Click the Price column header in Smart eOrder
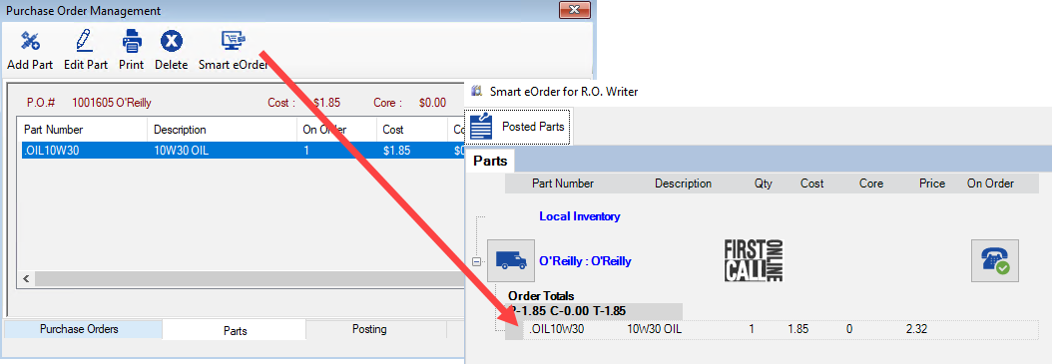This screenshot has height=364, width=1052. point(932,183)
